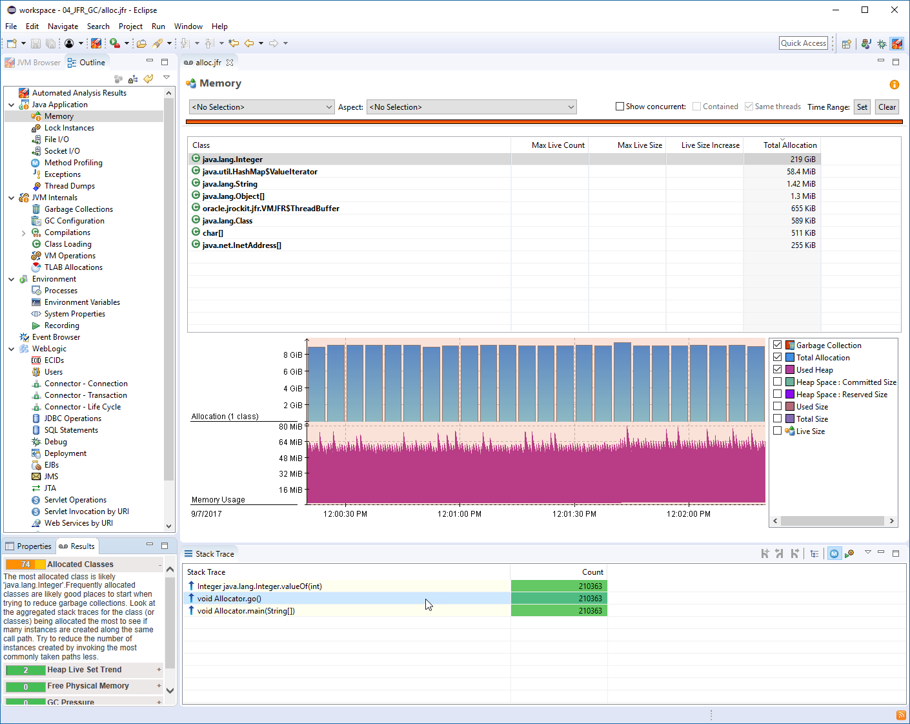910x724 pixels.
Task: Open the first No Selection dropdown
Action: pyautogui.click(x=261, y=107)
